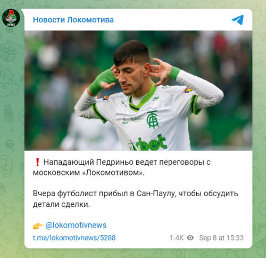Click the green wrist bandage in photo
Image resolution: width=266 pixels, height=258 pixels.
[x=103, y=82]
